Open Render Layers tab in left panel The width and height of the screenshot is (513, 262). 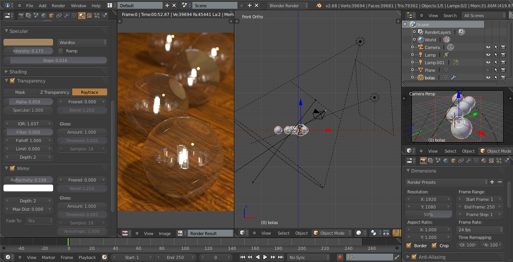tap(28, 16)
